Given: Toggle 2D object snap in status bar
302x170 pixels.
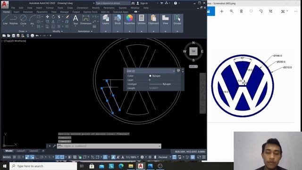Looking at the screenshot, I should pyautogui.click(x=62, y=157).
